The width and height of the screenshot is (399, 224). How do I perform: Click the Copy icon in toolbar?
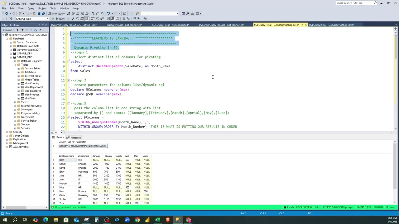pos(98,13)
